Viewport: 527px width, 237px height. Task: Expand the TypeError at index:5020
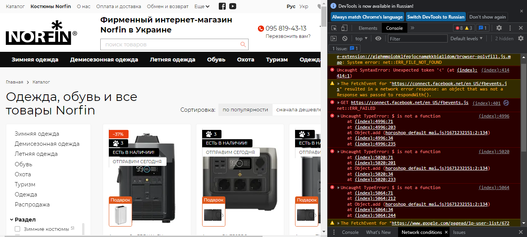tap(339, 152)
